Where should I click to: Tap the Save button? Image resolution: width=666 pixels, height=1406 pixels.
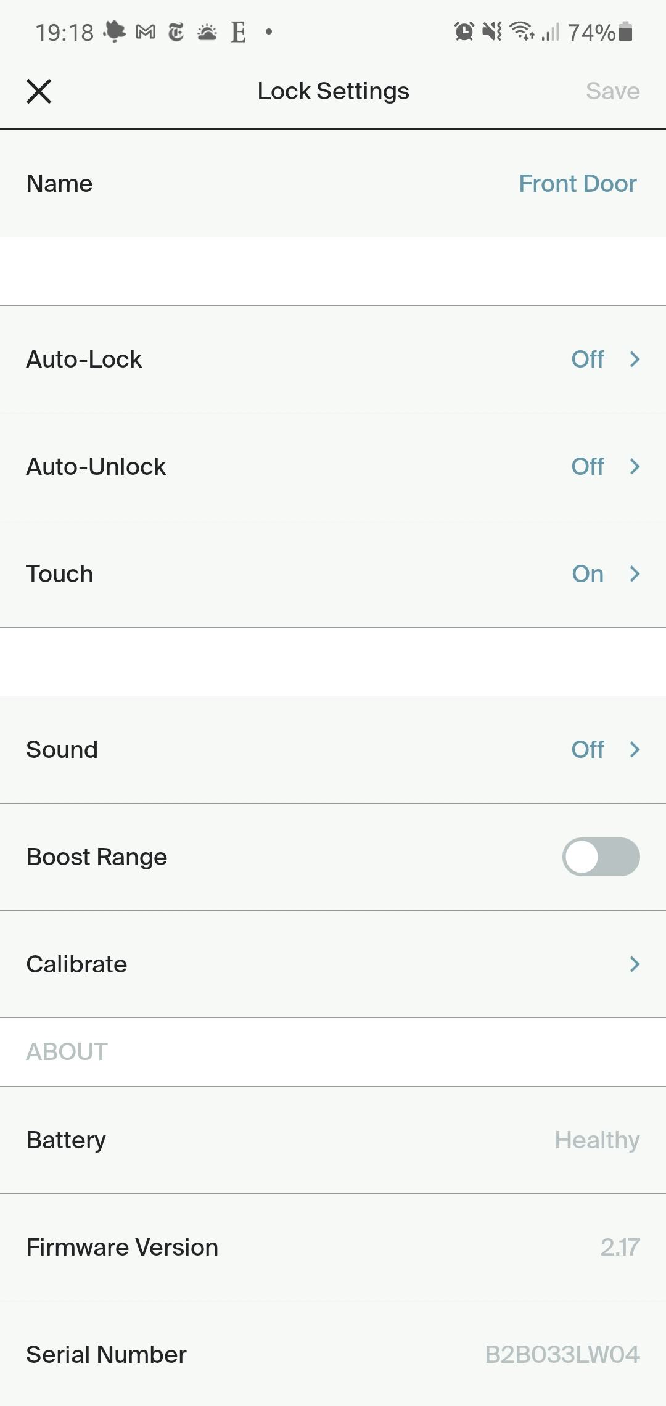[x=612, y=91]
